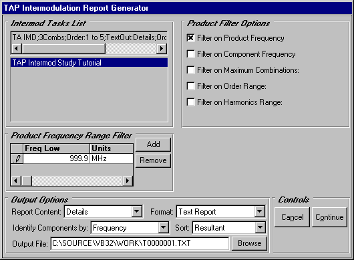354x260 pixels.
Task: Click the Freq Low column header
Action: click(x=57, y=148)
